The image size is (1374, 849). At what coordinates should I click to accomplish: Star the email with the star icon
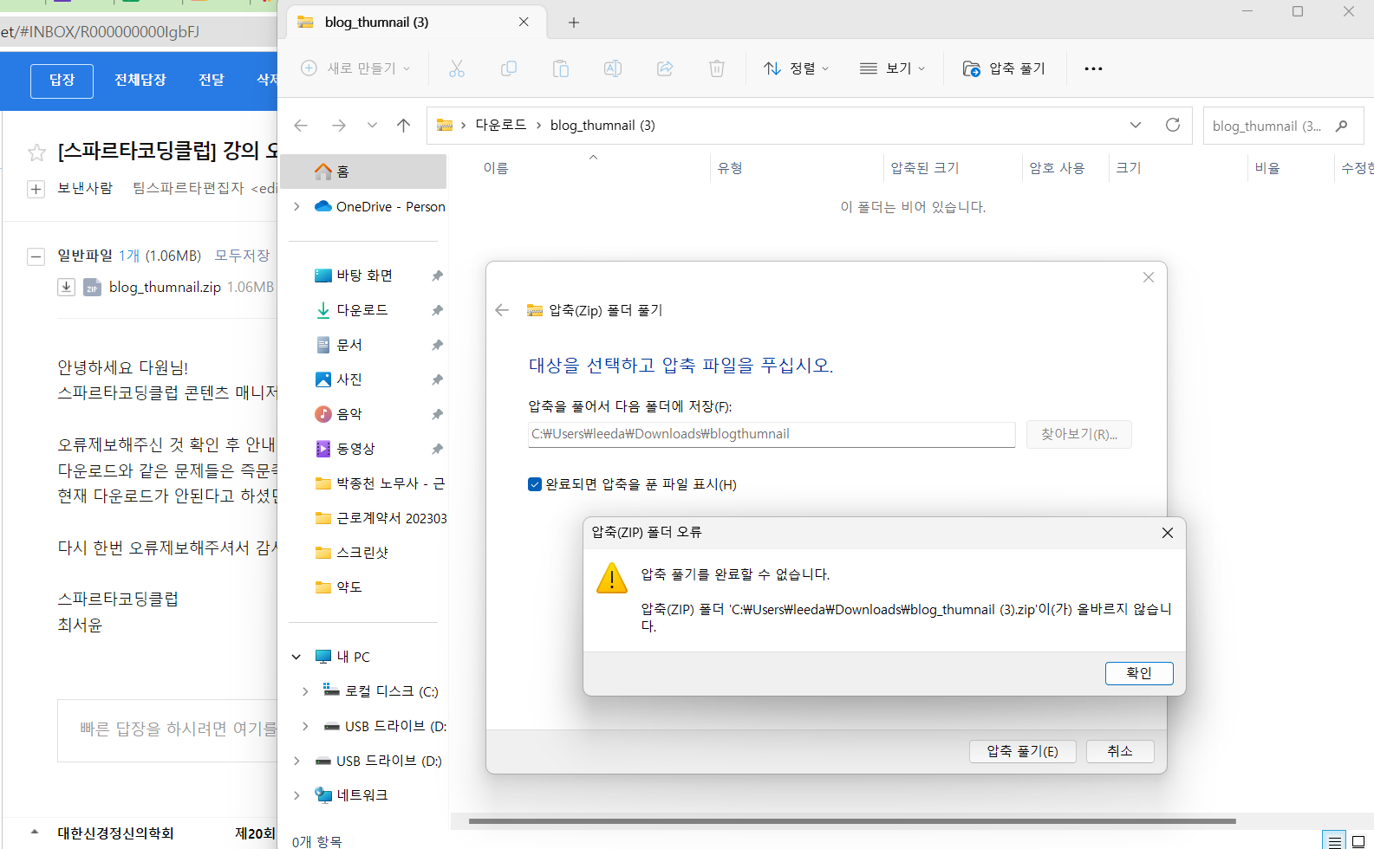coord(36,153)
